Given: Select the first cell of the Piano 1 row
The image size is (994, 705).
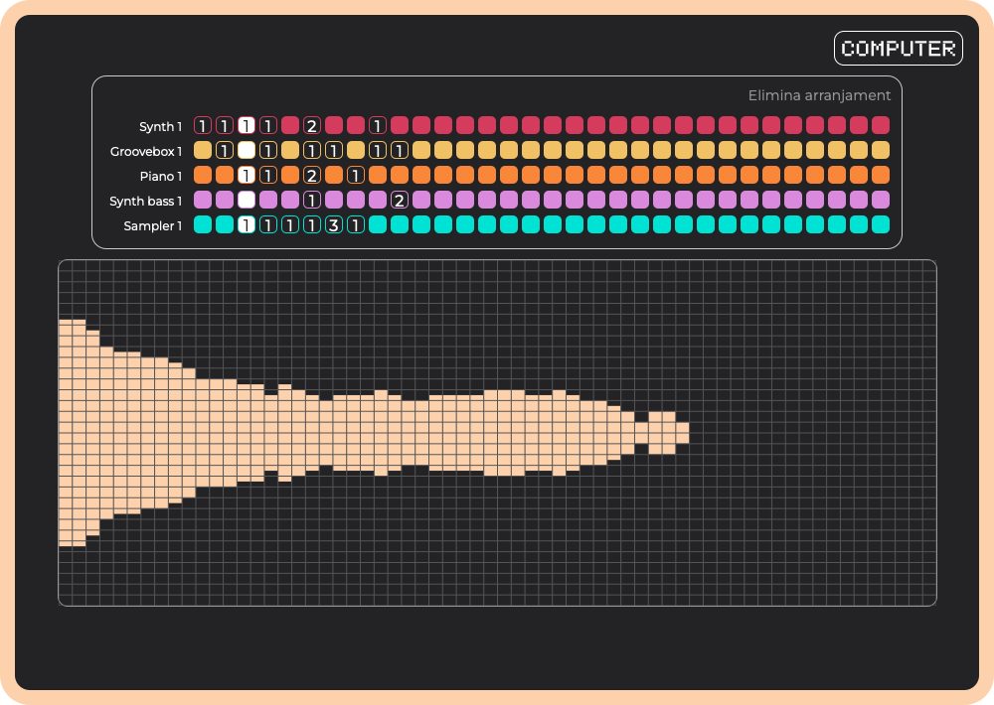Looking at the screenshot, I should pos(203,176).
